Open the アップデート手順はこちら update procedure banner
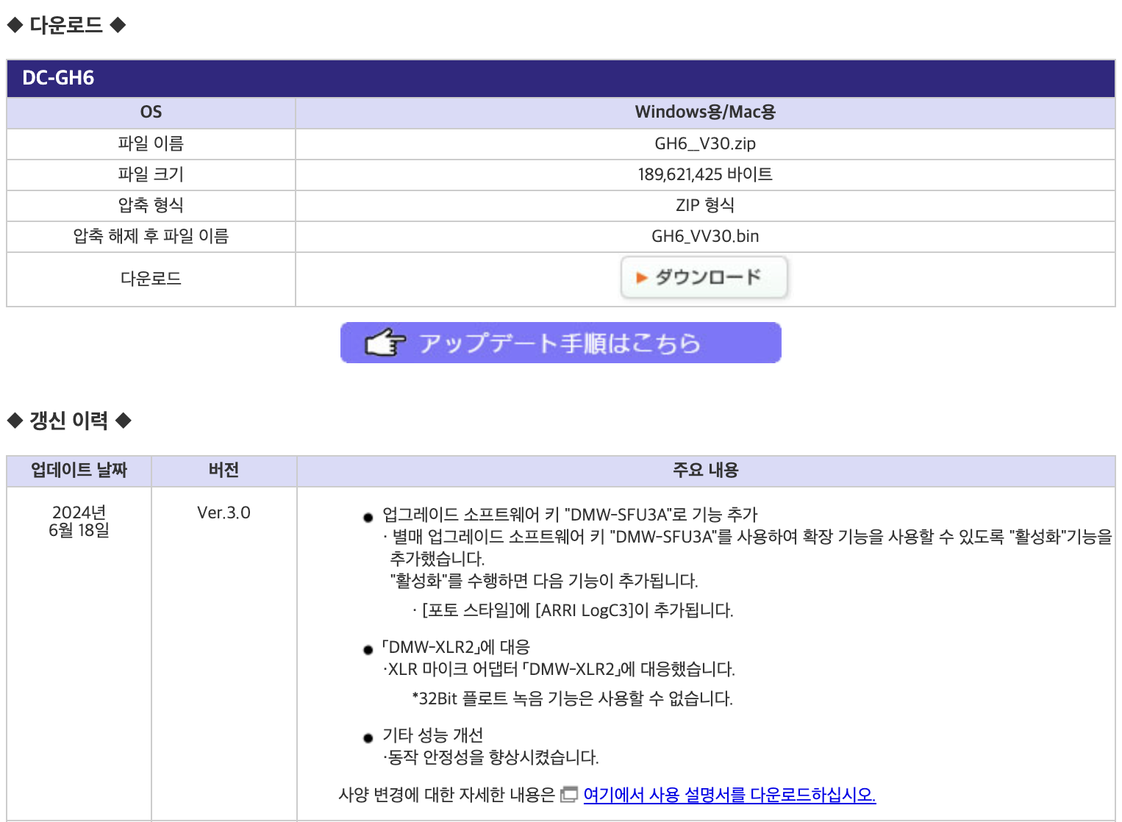Image resolution: width=1122 pixels, height=822 pixels. [560, 343]
